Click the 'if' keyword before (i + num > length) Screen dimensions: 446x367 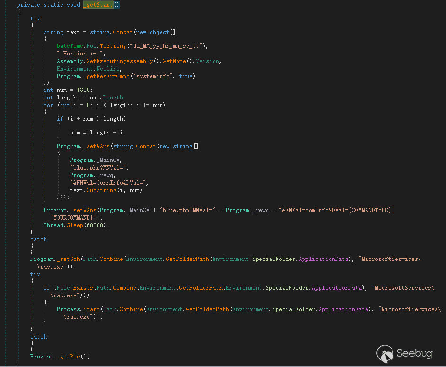tap(60, 119)
